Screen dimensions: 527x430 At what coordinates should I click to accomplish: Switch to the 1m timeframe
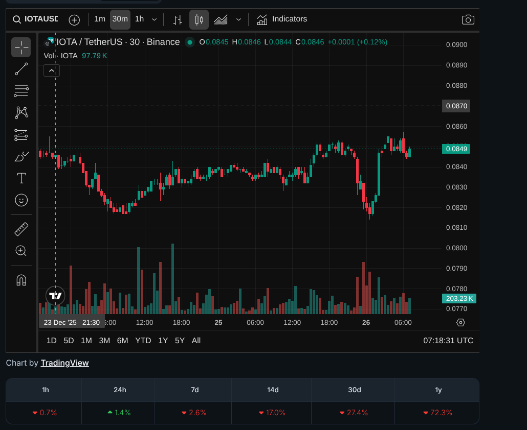pos(99,19)
